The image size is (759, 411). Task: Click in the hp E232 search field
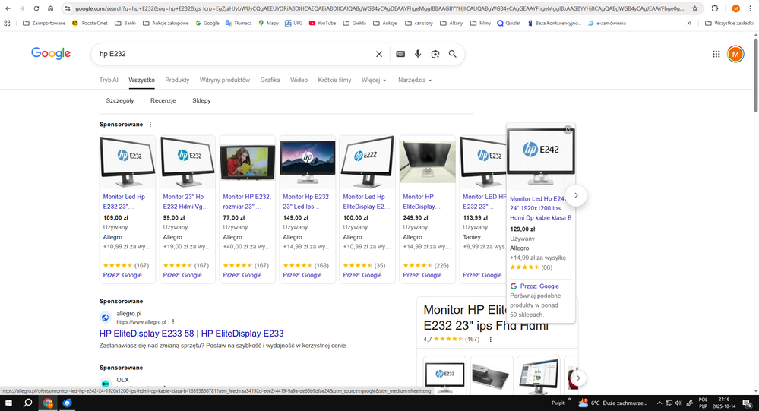[228, 54]
